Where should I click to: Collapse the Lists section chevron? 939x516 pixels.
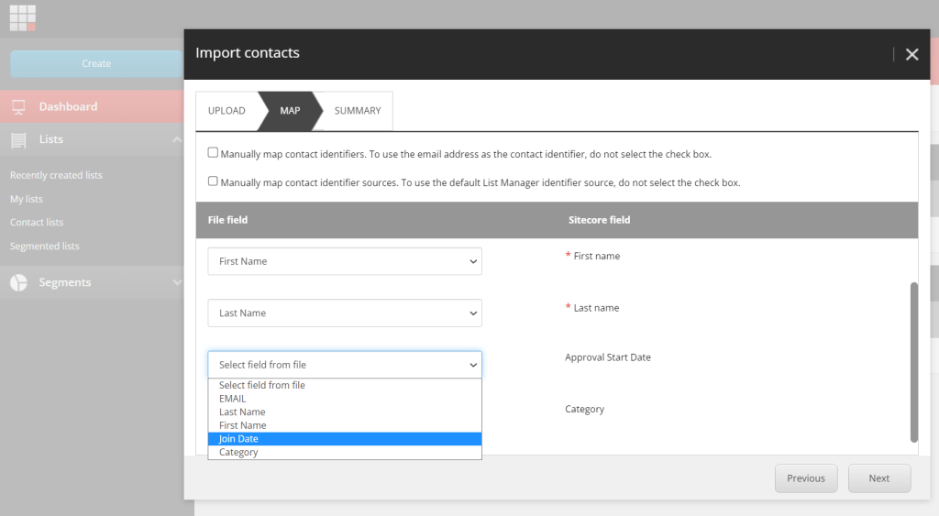(176, 139)
